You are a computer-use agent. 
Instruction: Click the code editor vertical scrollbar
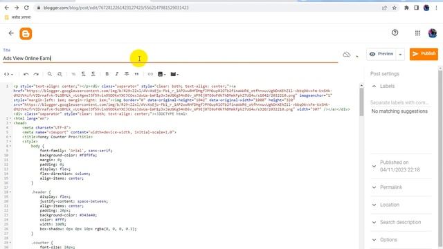click(361, 102)
